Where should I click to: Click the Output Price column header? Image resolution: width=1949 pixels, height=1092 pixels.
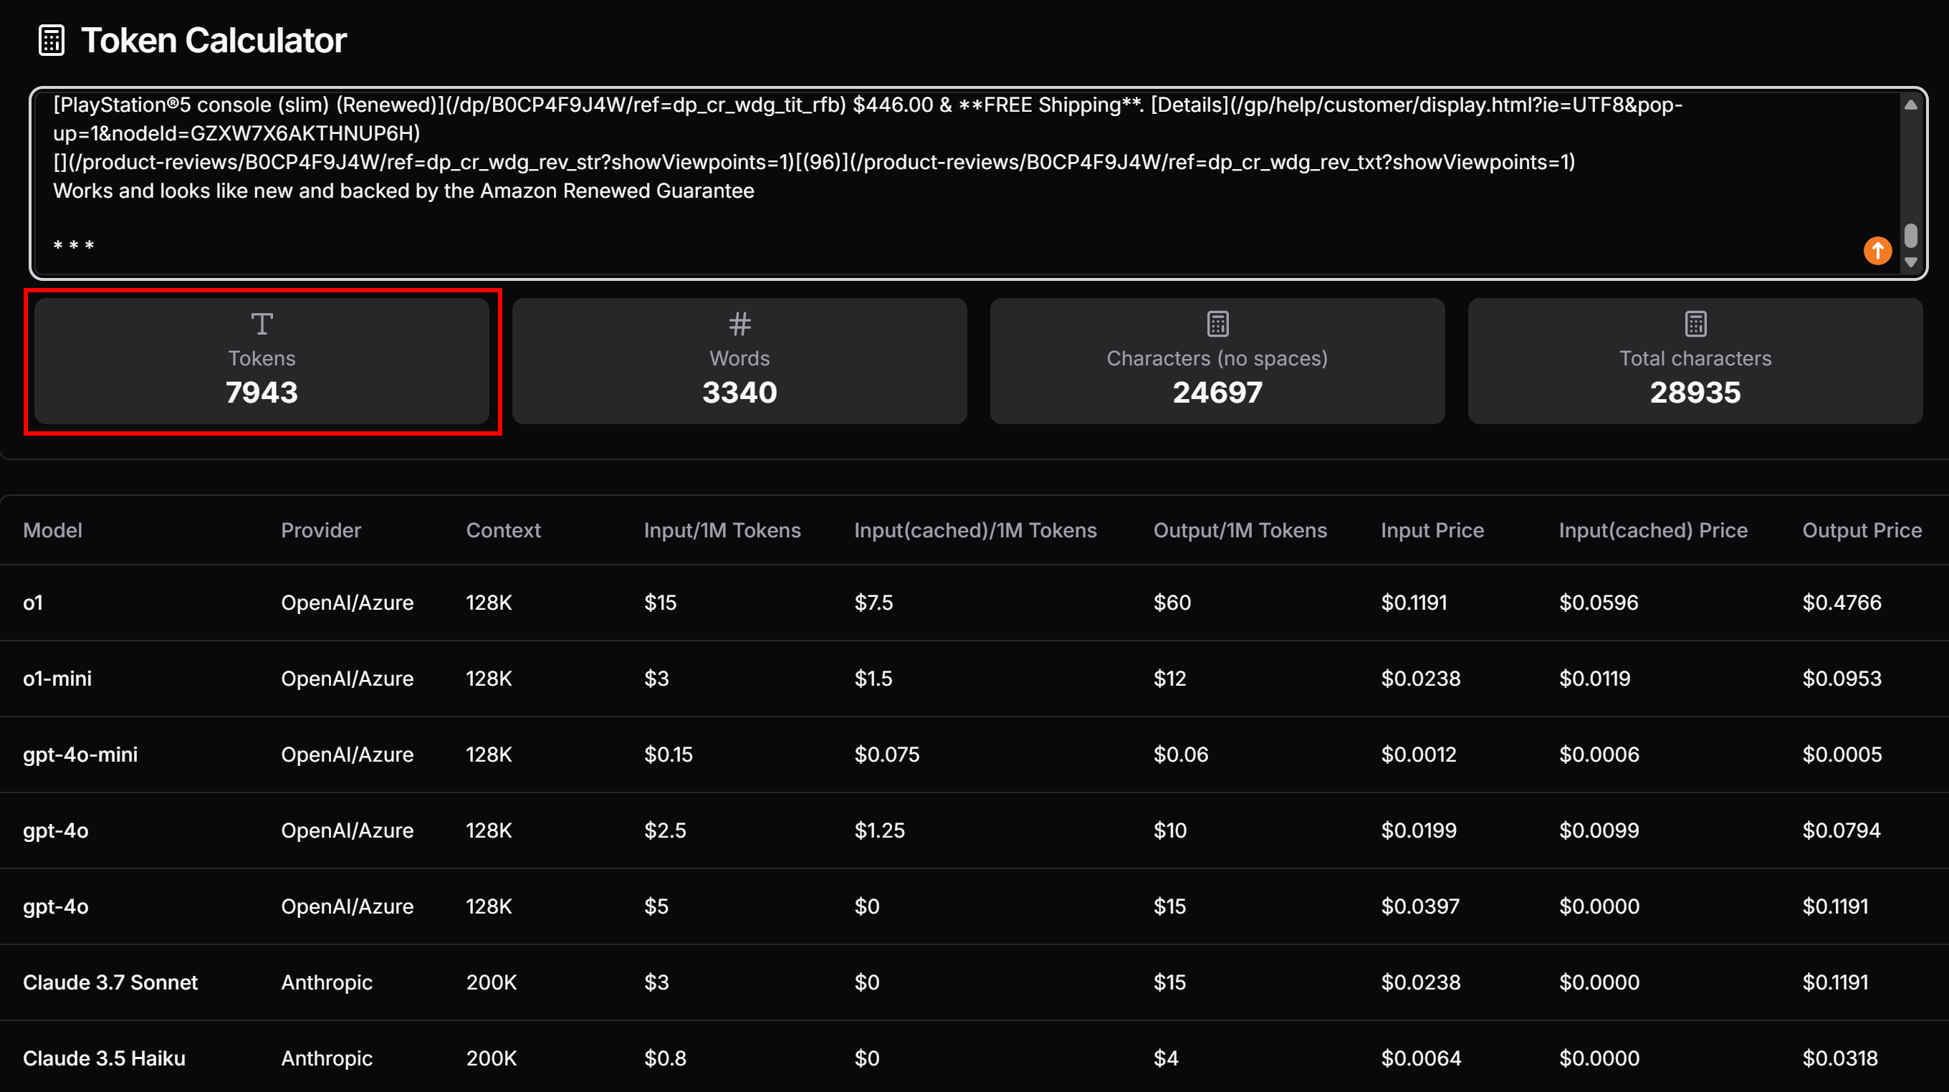point(1862,530)
